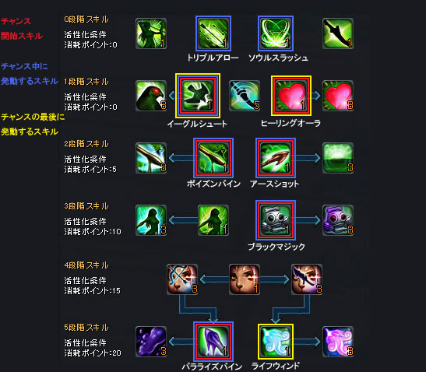
Task: Click the dark sword icon in 0段階 row
Action: (338, 33)
